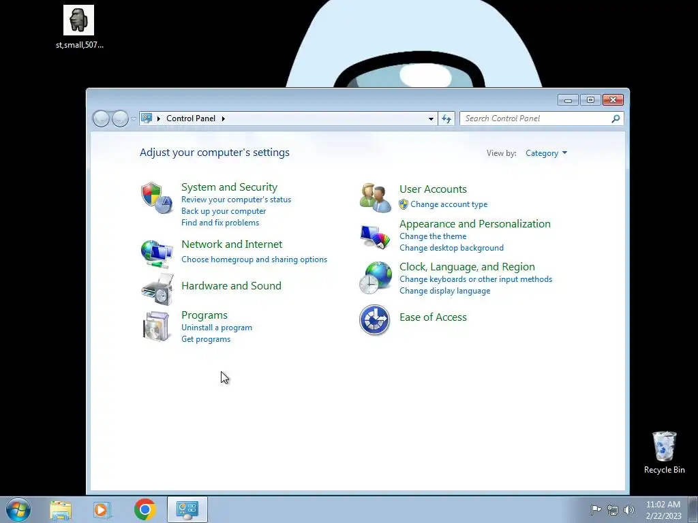
Task: Open Hardware and Sound category
Action: (231, 285)
